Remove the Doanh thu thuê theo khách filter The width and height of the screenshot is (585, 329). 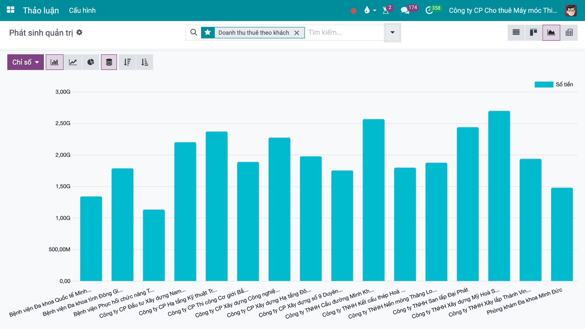click(x=296, y=33)
